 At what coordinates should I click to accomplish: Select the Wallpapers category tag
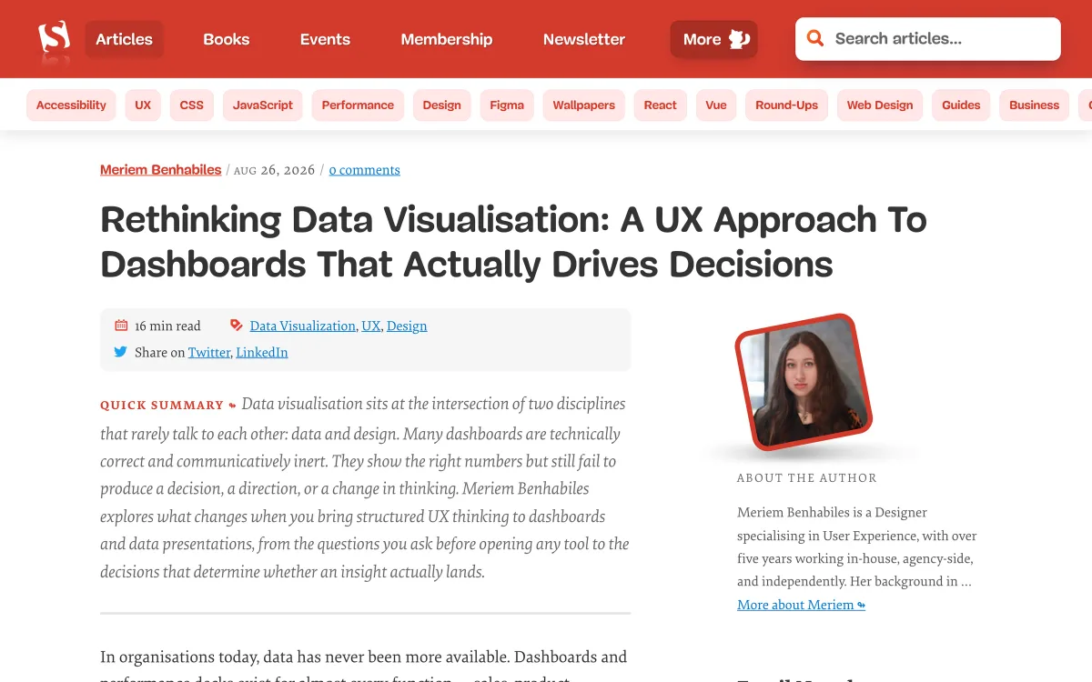(584, 105)
